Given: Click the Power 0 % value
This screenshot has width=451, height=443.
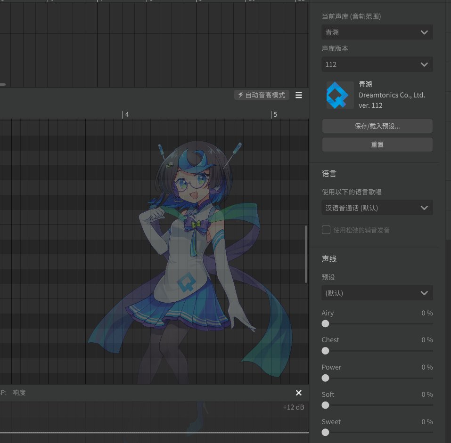Looking at the screenshot, I should (x=427, y=367).
